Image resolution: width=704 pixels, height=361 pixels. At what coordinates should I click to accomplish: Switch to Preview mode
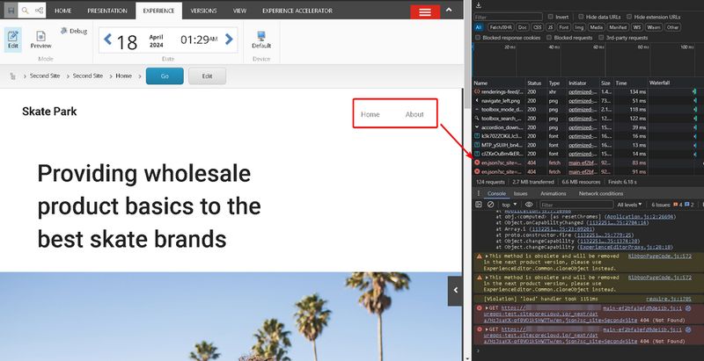tap(40, 39)
